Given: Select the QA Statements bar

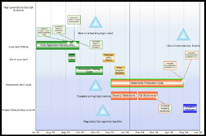Looking at the screenshot, I should pos(148,96).
